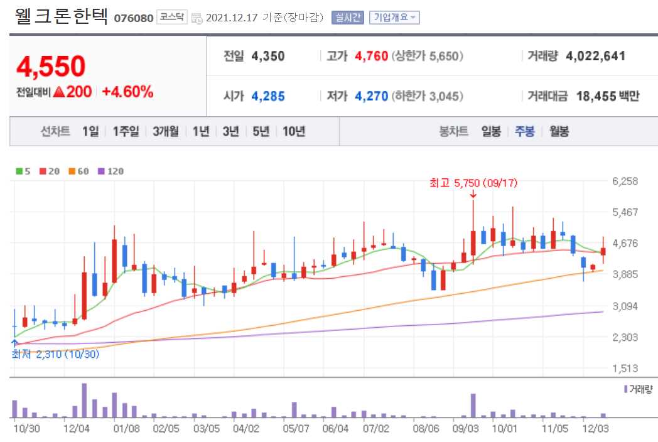Select the 3개월 period tab
Image resolution: width=658 pixels, height=442 pixels.
(x=164, y=131)
